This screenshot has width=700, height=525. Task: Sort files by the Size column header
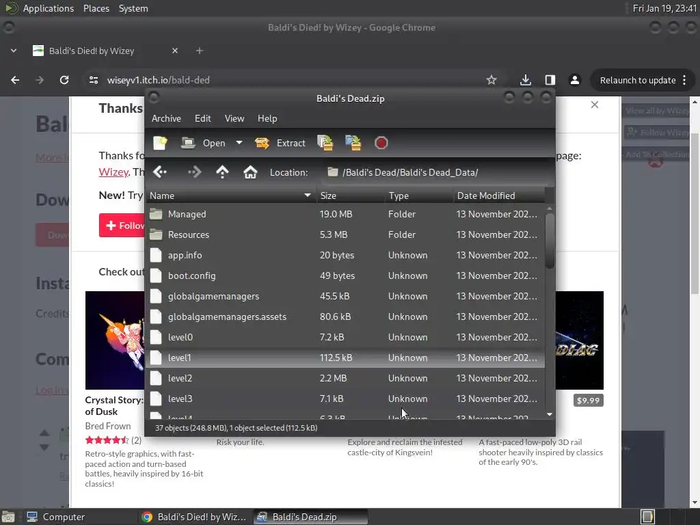pos(351,196)
